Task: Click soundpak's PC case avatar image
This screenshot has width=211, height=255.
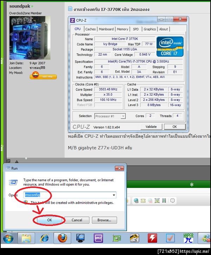Action: point(30,38)
